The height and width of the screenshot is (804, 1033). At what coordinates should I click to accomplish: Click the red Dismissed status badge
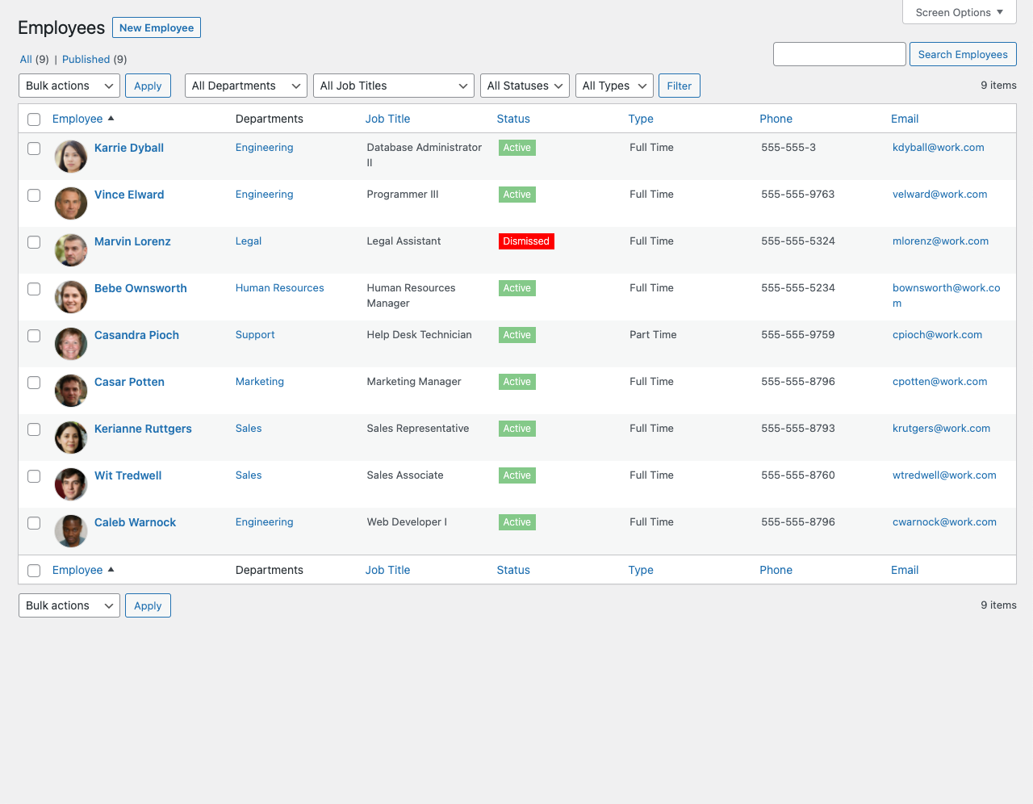526,241
